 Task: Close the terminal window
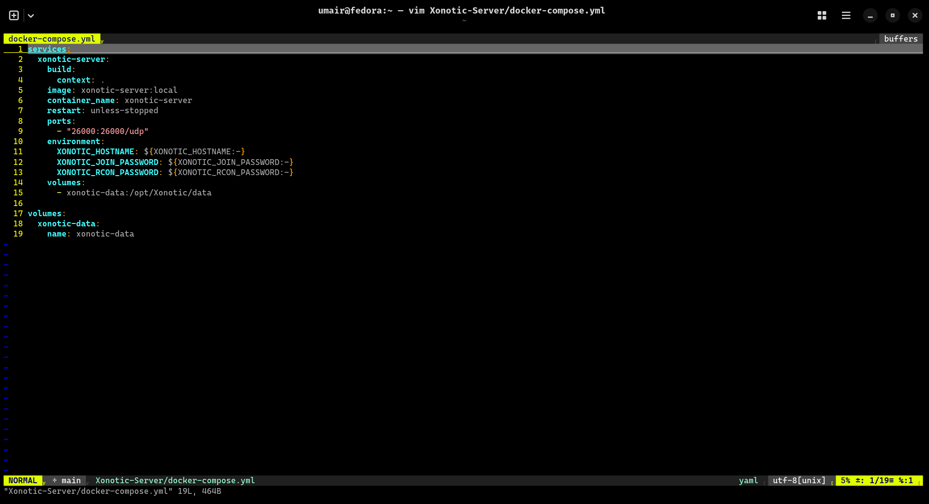coord(915,15)
